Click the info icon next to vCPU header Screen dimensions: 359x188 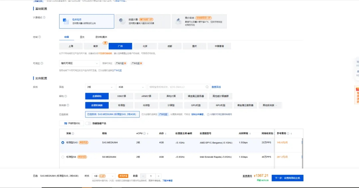point(144,134)
